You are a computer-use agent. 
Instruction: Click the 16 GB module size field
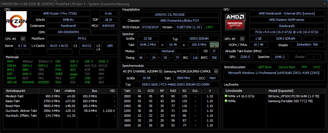[147, 78]
